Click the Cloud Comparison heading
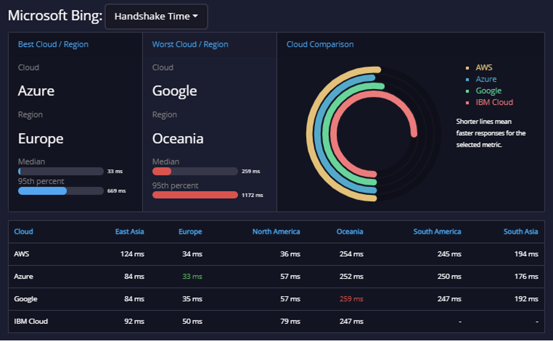 [x=320, y=44]
